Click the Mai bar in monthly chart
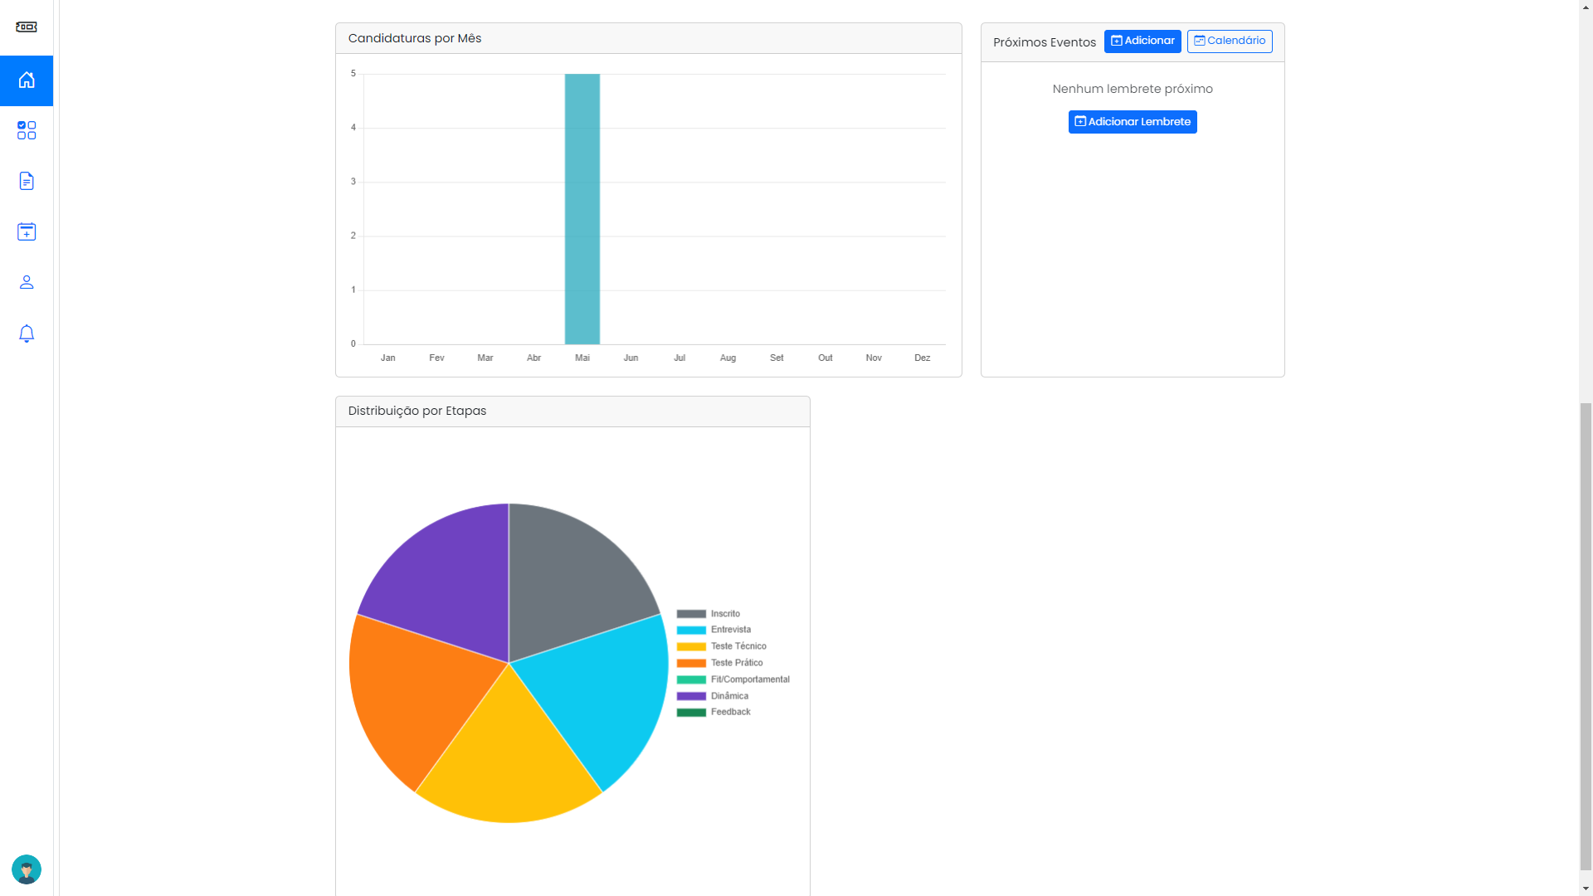The width and height of the screenshot is (1593, 896). pos(582,209)
